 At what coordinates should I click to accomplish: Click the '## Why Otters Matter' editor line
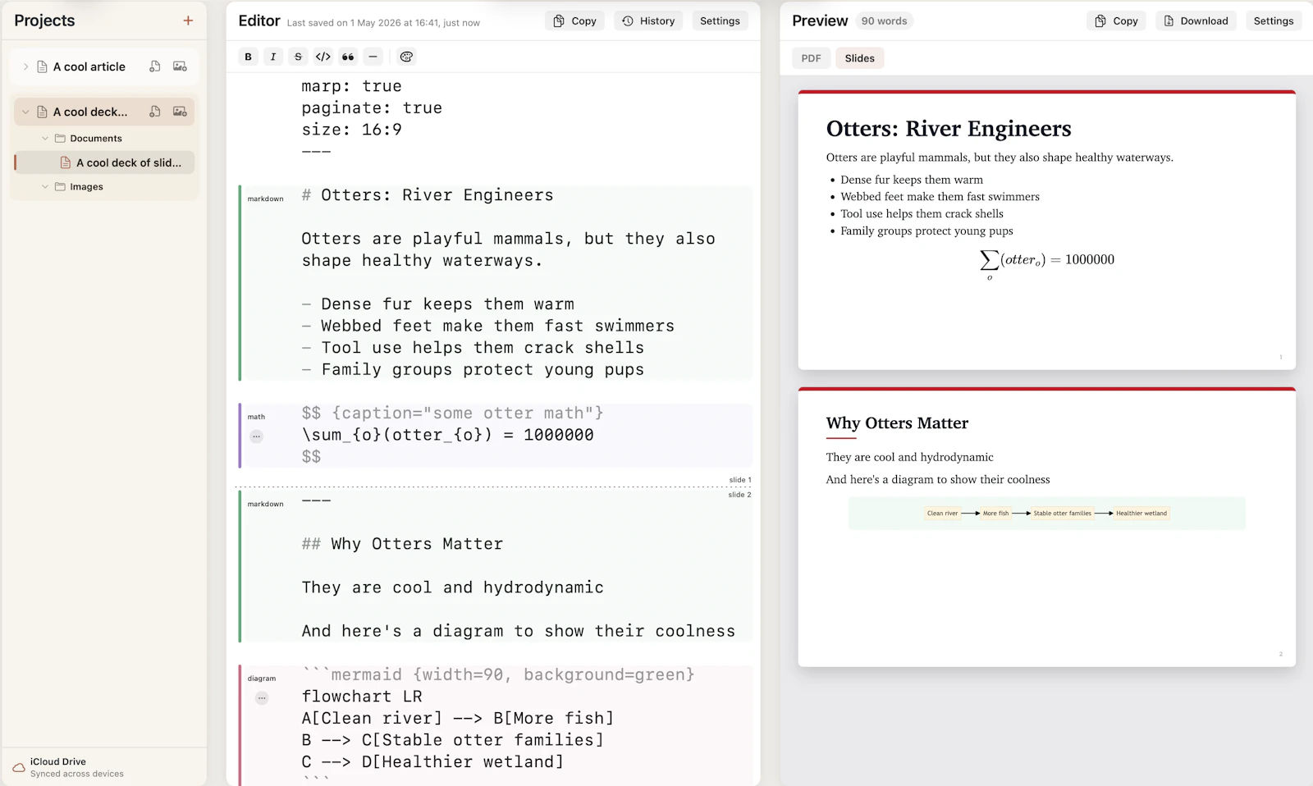pos(402,544)
